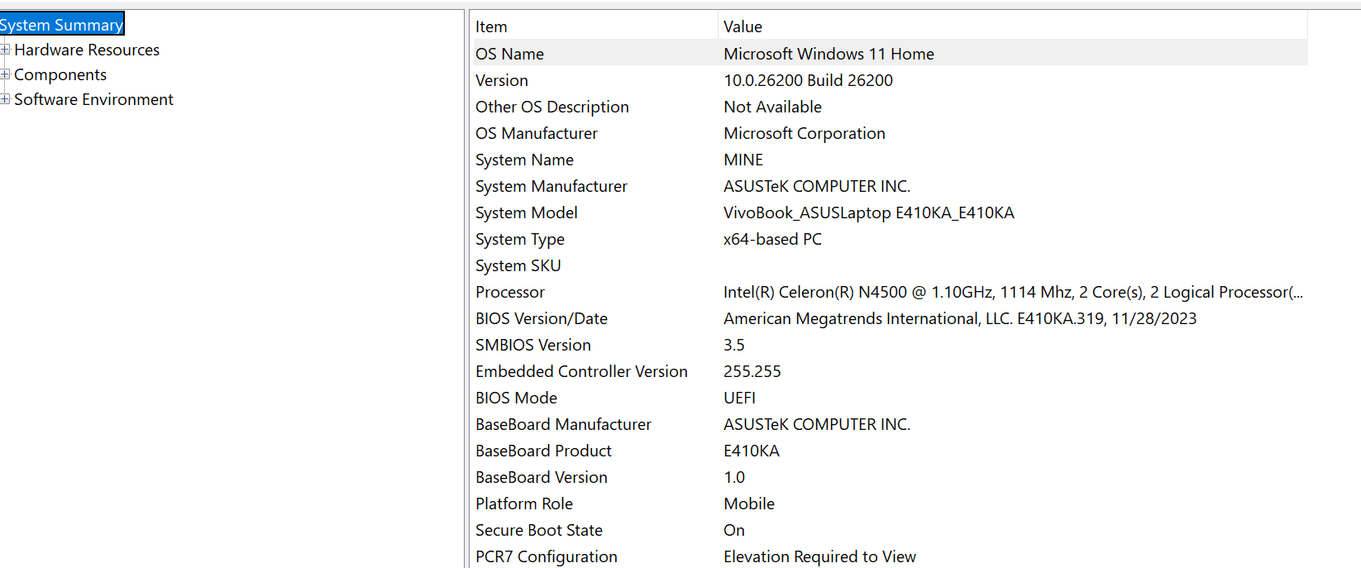Click the 3.5 SMBIOS version value
The height and width of the screenshot is (568, 1361).
click(734, 345)
